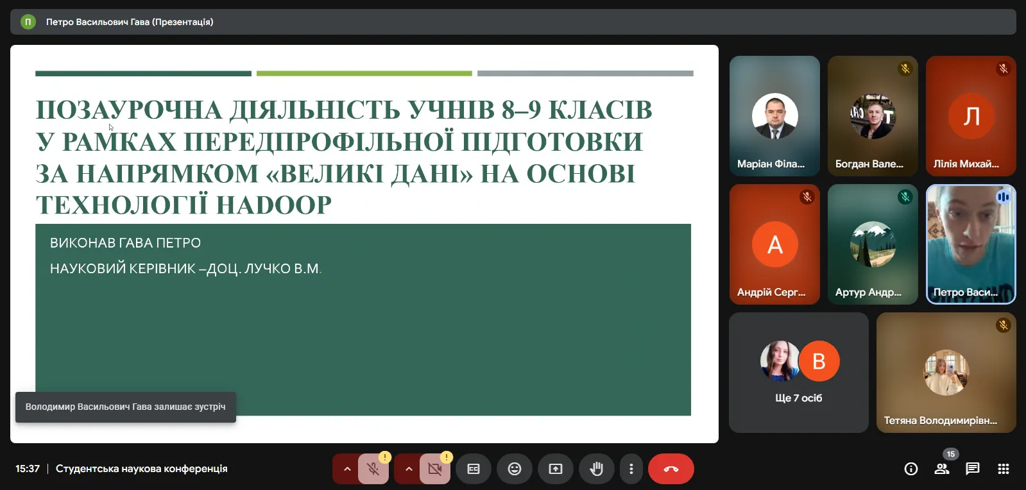1026x490 pixels.
Task: Select Тетяна Володимирівн... participant tile
Action: pyautogui.click(x=946, y=373)
